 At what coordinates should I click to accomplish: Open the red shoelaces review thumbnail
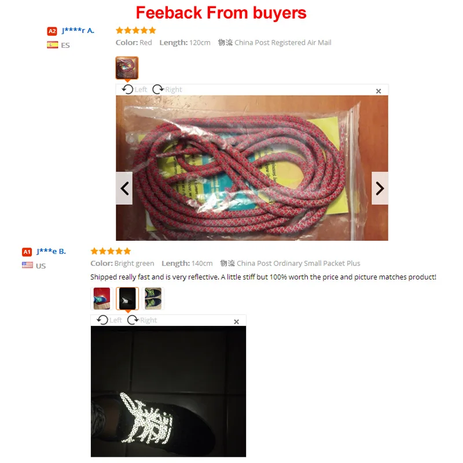coord(127,68)
